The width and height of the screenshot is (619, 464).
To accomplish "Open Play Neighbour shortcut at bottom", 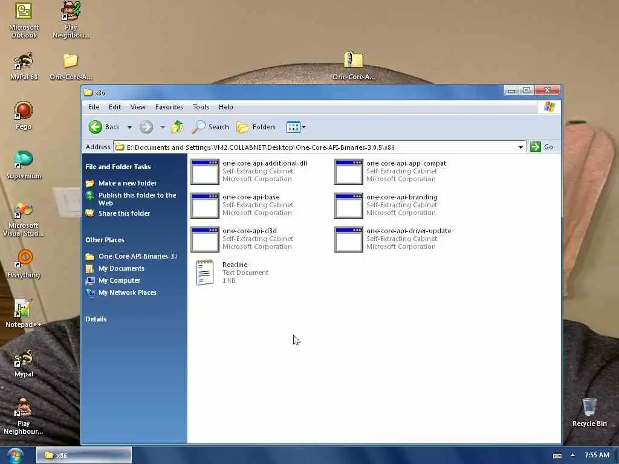I will (x=24, y=416).
